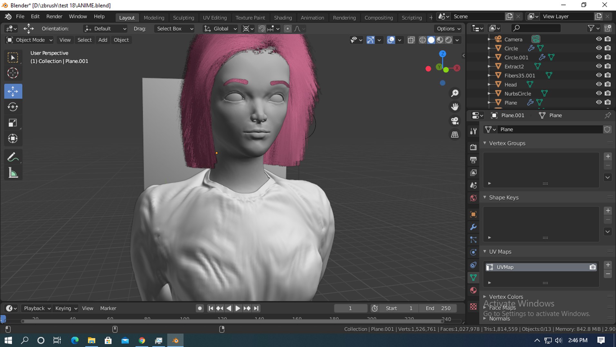This screenshot has width=616, height=347.
Task: Toggle render visibility for NurbsCircle
Action: click(608, 93)
